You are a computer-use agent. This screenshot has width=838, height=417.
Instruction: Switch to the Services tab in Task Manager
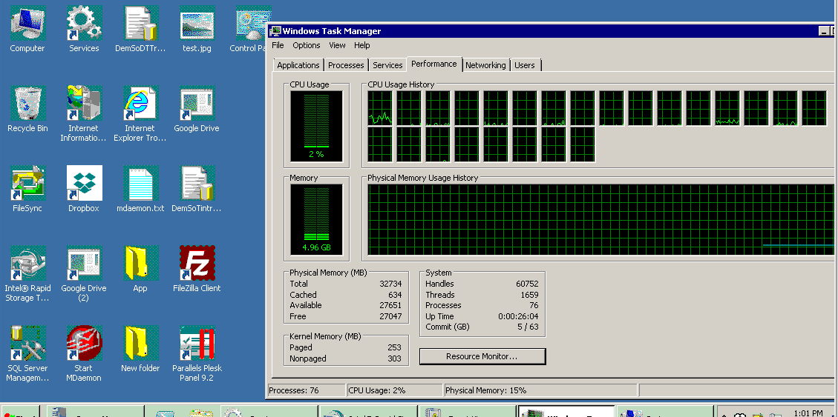pyautogui.click(x=387, y=65)
